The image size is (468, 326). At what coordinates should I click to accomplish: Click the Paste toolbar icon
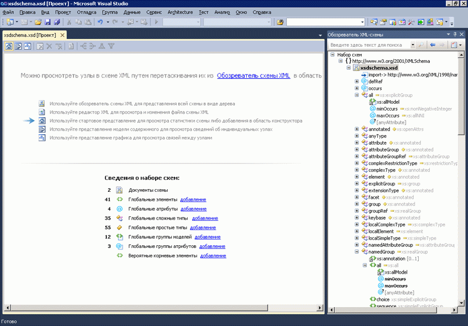[x=88, y=22]
